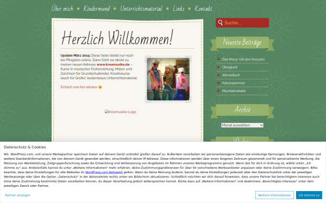Focus the Suche search field
Image resolution: width=326 pixels, height=203 pixels.
point(242,23)
